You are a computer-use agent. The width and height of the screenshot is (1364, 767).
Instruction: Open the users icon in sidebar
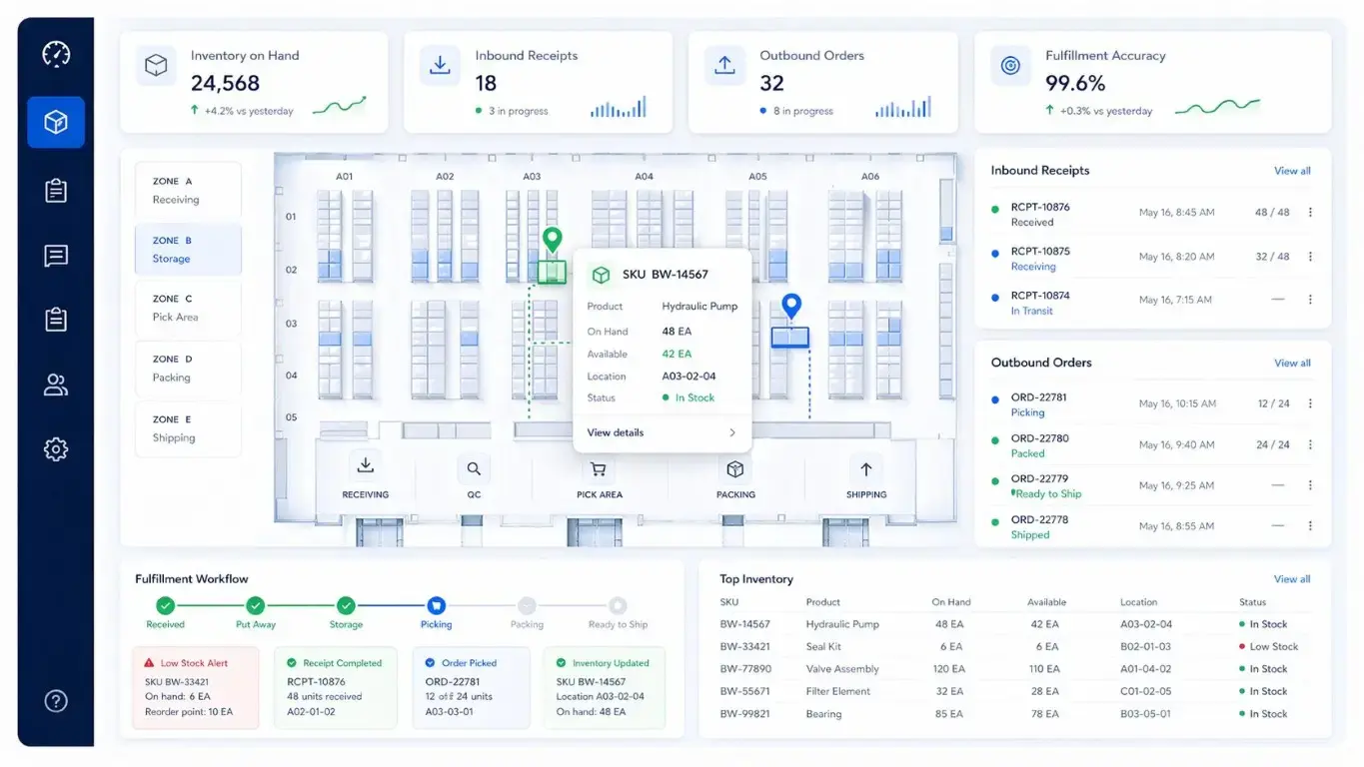56,384
